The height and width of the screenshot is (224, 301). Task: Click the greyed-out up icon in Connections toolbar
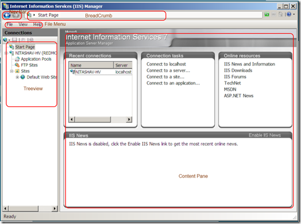point(23,40)
